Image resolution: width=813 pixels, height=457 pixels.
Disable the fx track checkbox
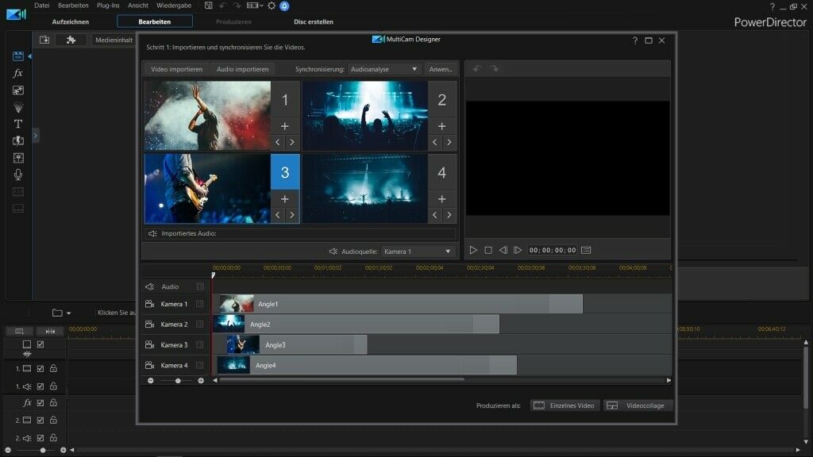point(40,403)
